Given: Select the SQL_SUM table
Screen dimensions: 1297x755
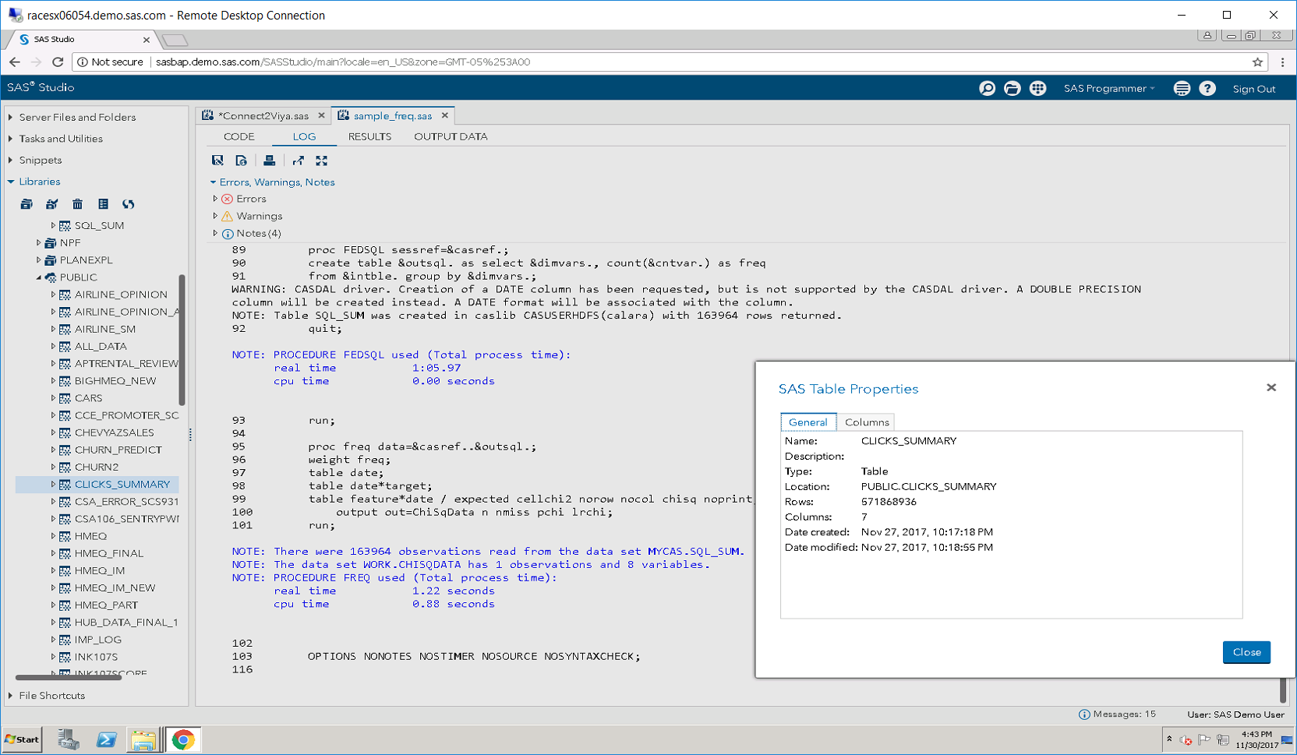Looking at the screenshot, I should pos(99,226).
